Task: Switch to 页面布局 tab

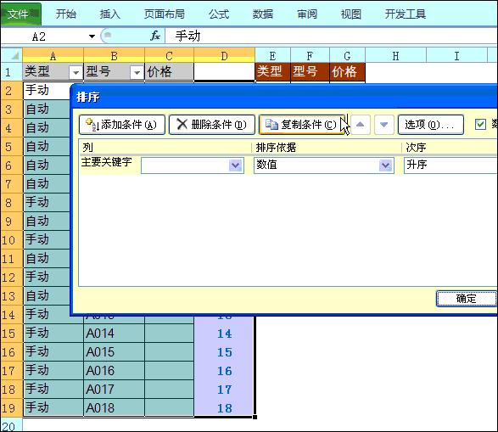Action: coord(165,14)
